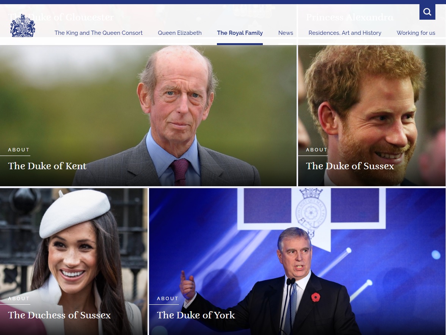Select the faded Princess Alexandra heading

(350, 17)
